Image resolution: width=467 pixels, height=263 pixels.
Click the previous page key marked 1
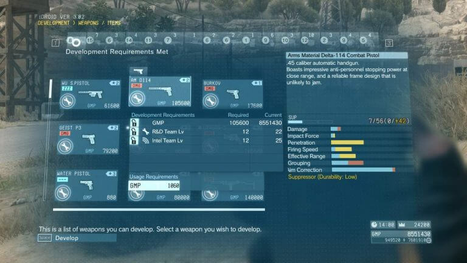55,43
